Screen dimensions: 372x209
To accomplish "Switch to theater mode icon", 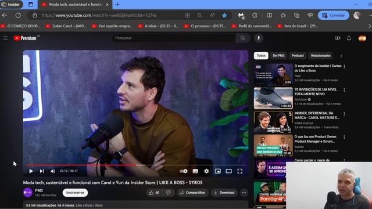I will 228,171.
